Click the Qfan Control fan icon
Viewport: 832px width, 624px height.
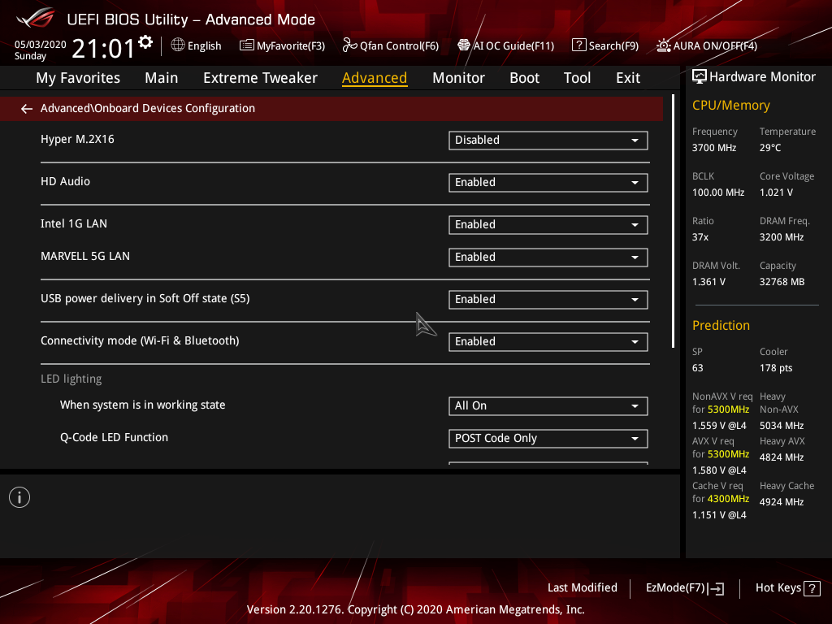349,45
